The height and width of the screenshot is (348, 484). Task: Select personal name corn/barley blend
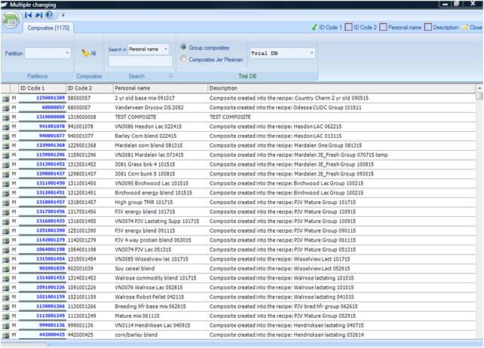tap(136, 334)
